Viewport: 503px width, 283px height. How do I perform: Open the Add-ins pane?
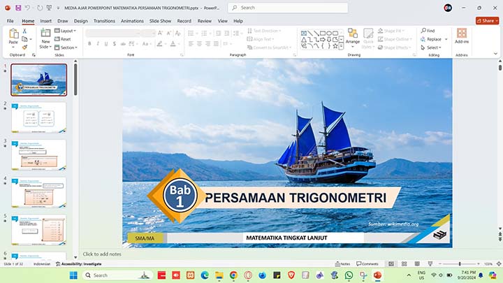click(462, 36)
